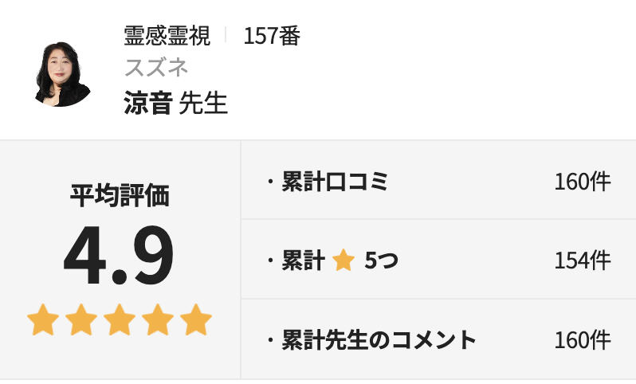Click the 154件 five-star count
This screenshot has width=636, height=384.
coord(583,261)
